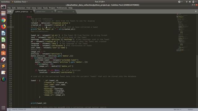Open Ubuntu Software from the dock
The height and width of the screenshot is (111, 198).
click(x=3, y=53)
